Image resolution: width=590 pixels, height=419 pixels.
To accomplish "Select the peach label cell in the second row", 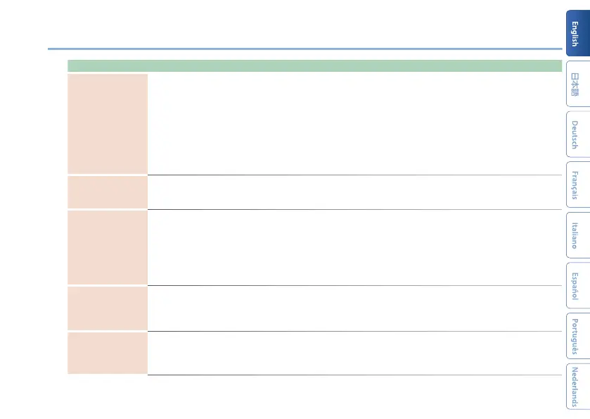I will pos(108,192).
